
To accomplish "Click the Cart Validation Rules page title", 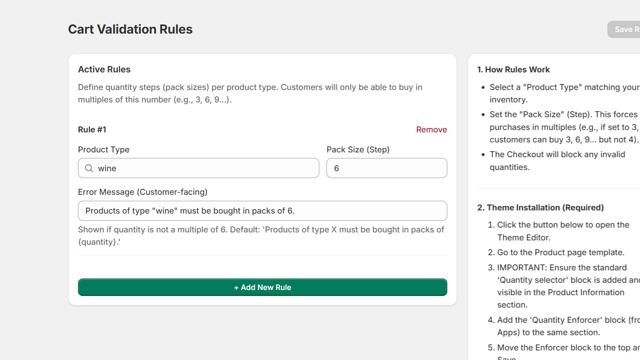I will 130,29.
